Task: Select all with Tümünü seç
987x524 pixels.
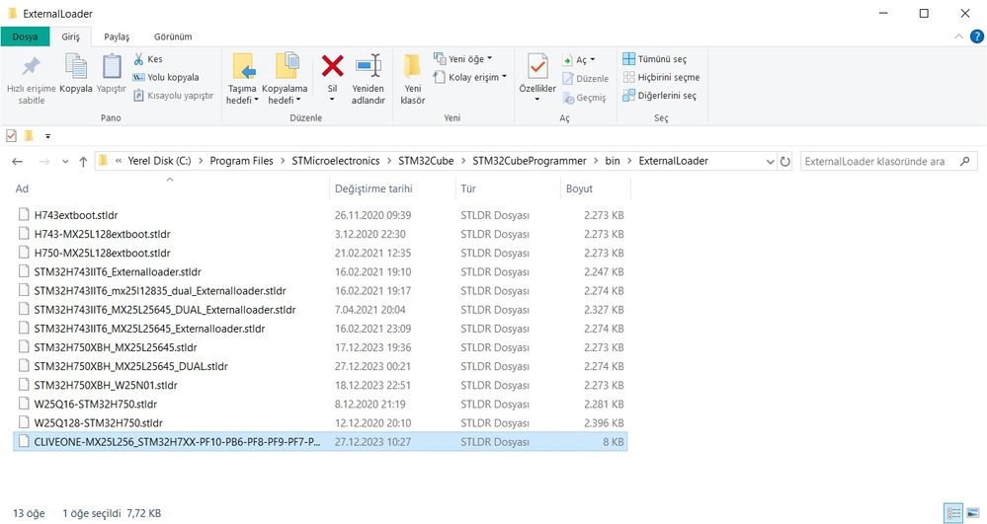Action: coord(655,59)
